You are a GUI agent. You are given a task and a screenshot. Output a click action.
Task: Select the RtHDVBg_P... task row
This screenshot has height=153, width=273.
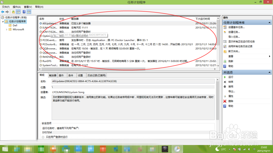pos(127,57)
